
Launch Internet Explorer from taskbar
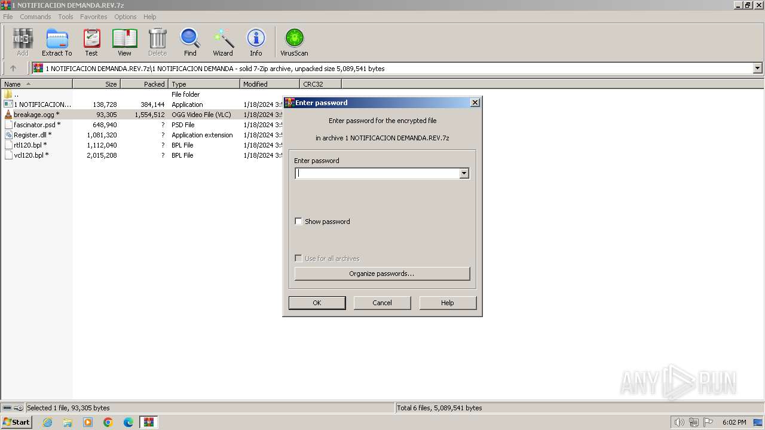click(47, 422)
